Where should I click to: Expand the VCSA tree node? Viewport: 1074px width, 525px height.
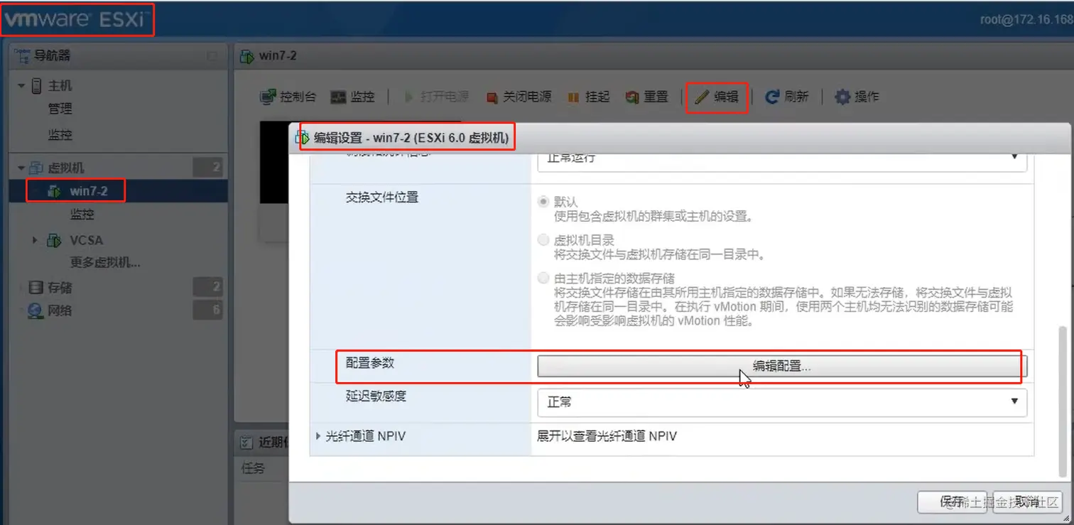[35, 241]
